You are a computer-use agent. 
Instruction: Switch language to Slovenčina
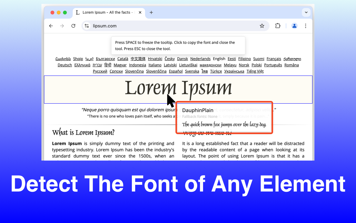tap(134, 71)
